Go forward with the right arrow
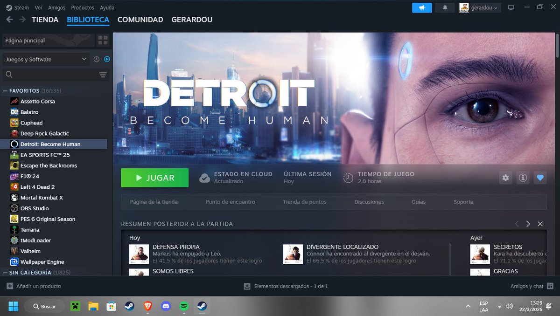The width and height of the screenshot is (560, 316). (x=22, y=20)
